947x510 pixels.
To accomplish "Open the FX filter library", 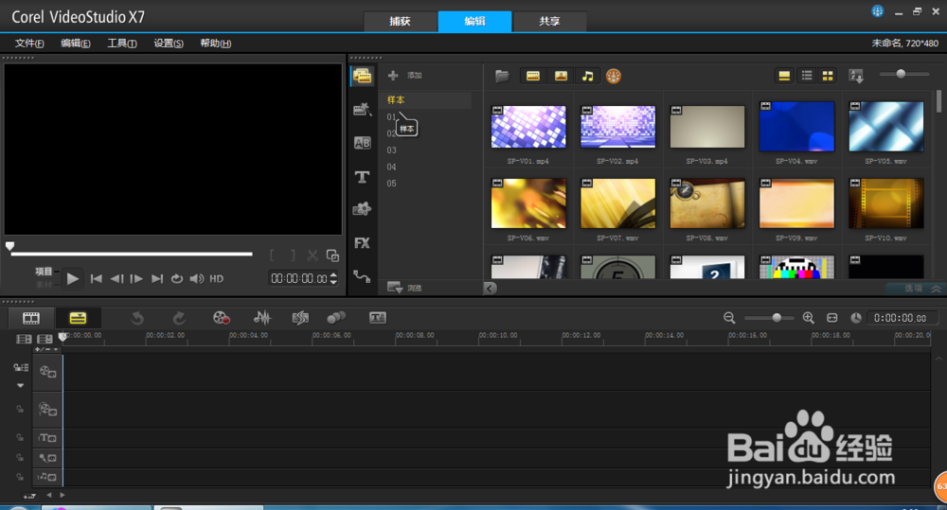I will point(362,243).
